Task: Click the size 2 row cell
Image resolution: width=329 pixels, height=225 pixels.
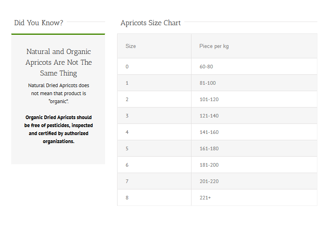Action: (127, 100)
